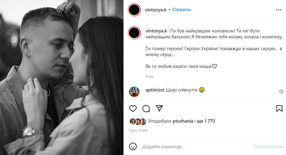Screen dimensions: 286x155
Task: Like the post with the heart icon
Action: 133,109
